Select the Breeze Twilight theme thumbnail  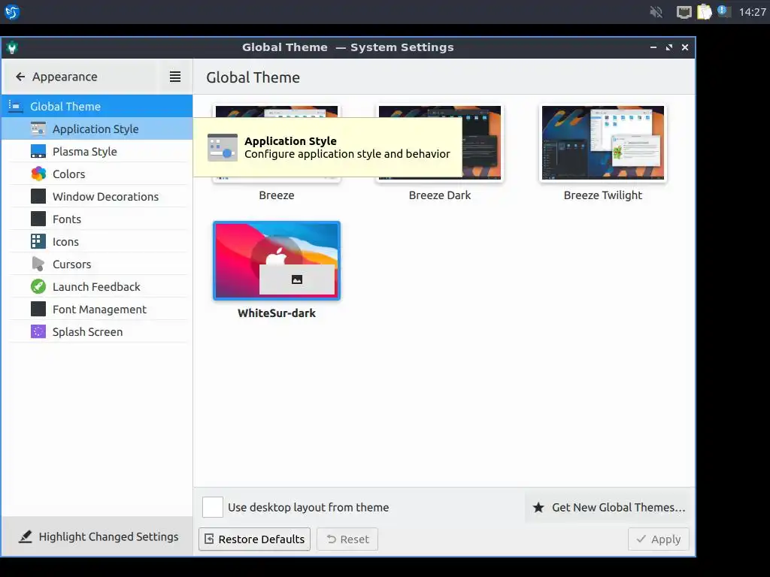click(x=603, y=143)
